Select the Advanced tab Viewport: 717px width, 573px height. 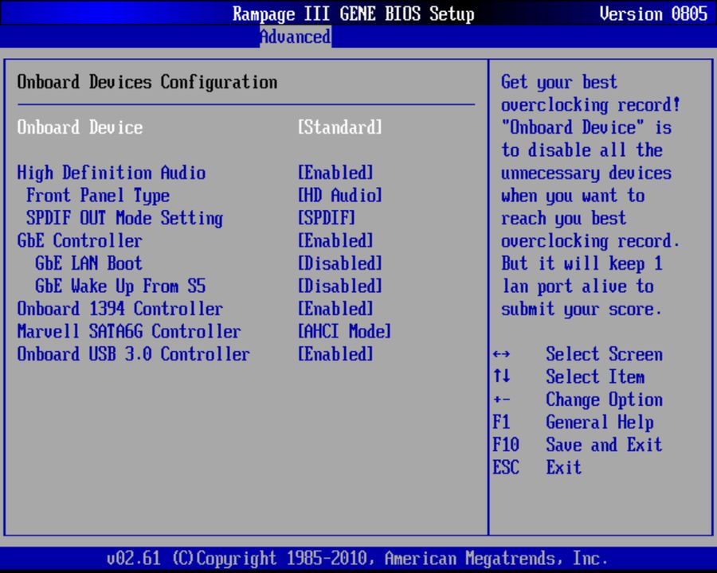[x=296, y=37]
